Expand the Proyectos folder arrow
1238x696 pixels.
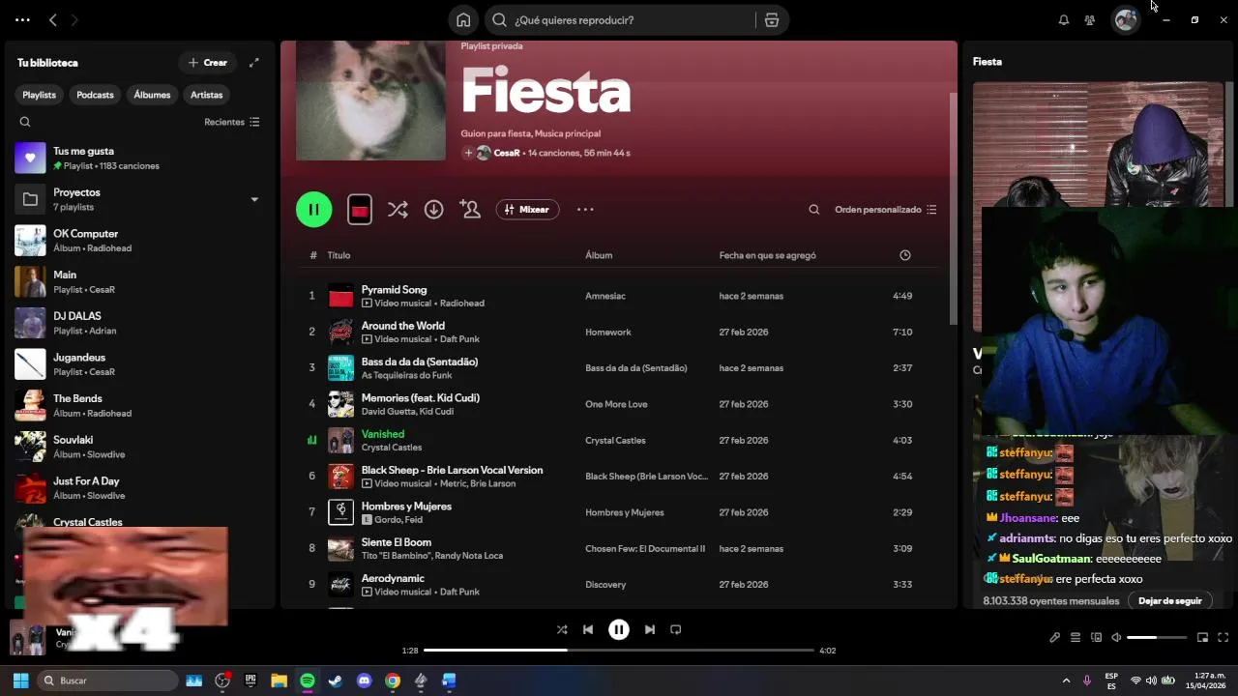click(254, 200)
